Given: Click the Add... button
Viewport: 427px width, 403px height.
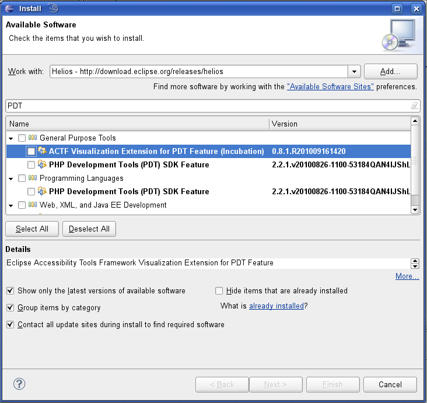Looking at the screenshot, I should pyautogui.click(x=390, y=71).
